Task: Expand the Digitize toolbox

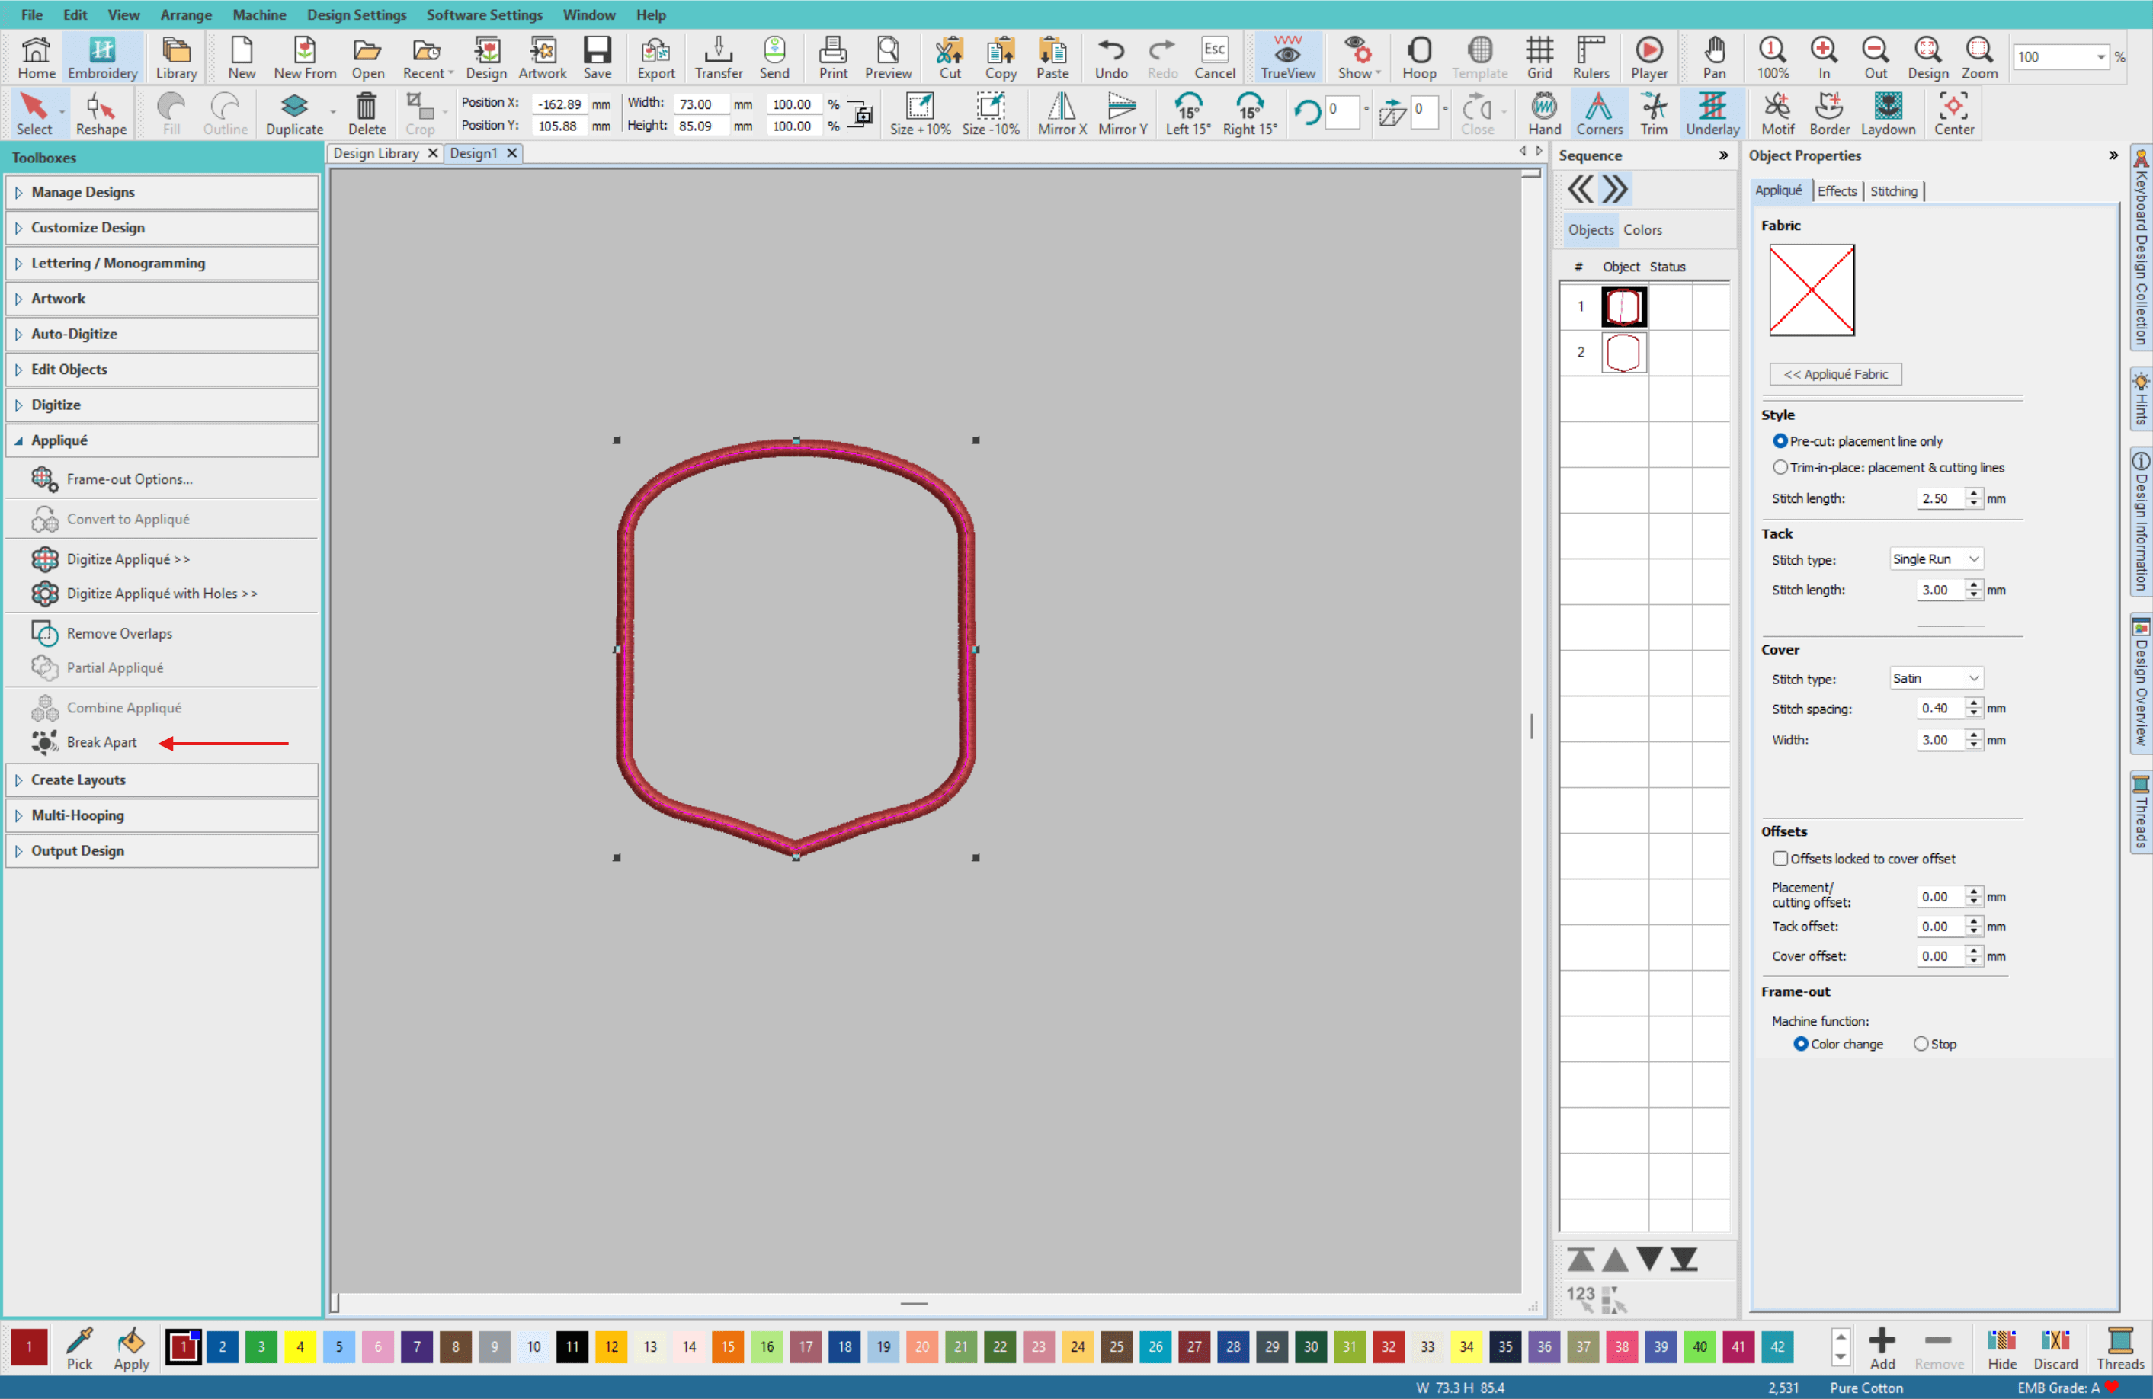Action: (56, 405)
